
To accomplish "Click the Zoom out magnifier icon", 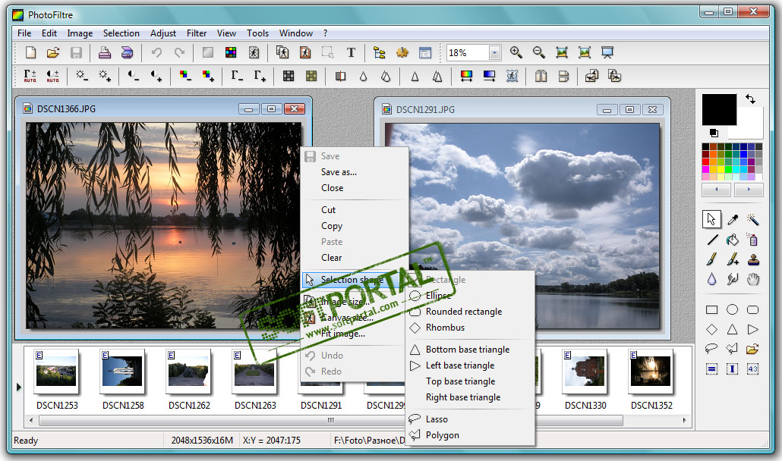I will (538, 52).
